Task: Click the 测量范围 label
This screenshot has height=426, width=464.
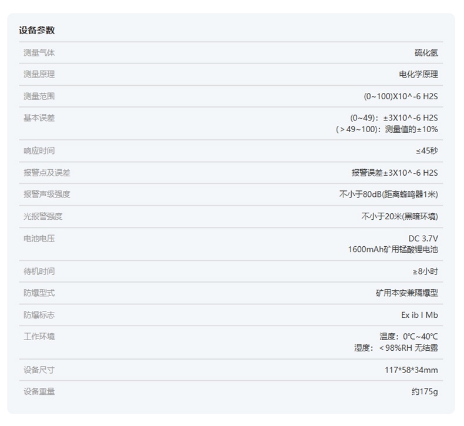Action: pyautogui.click(x=39, y=96)
